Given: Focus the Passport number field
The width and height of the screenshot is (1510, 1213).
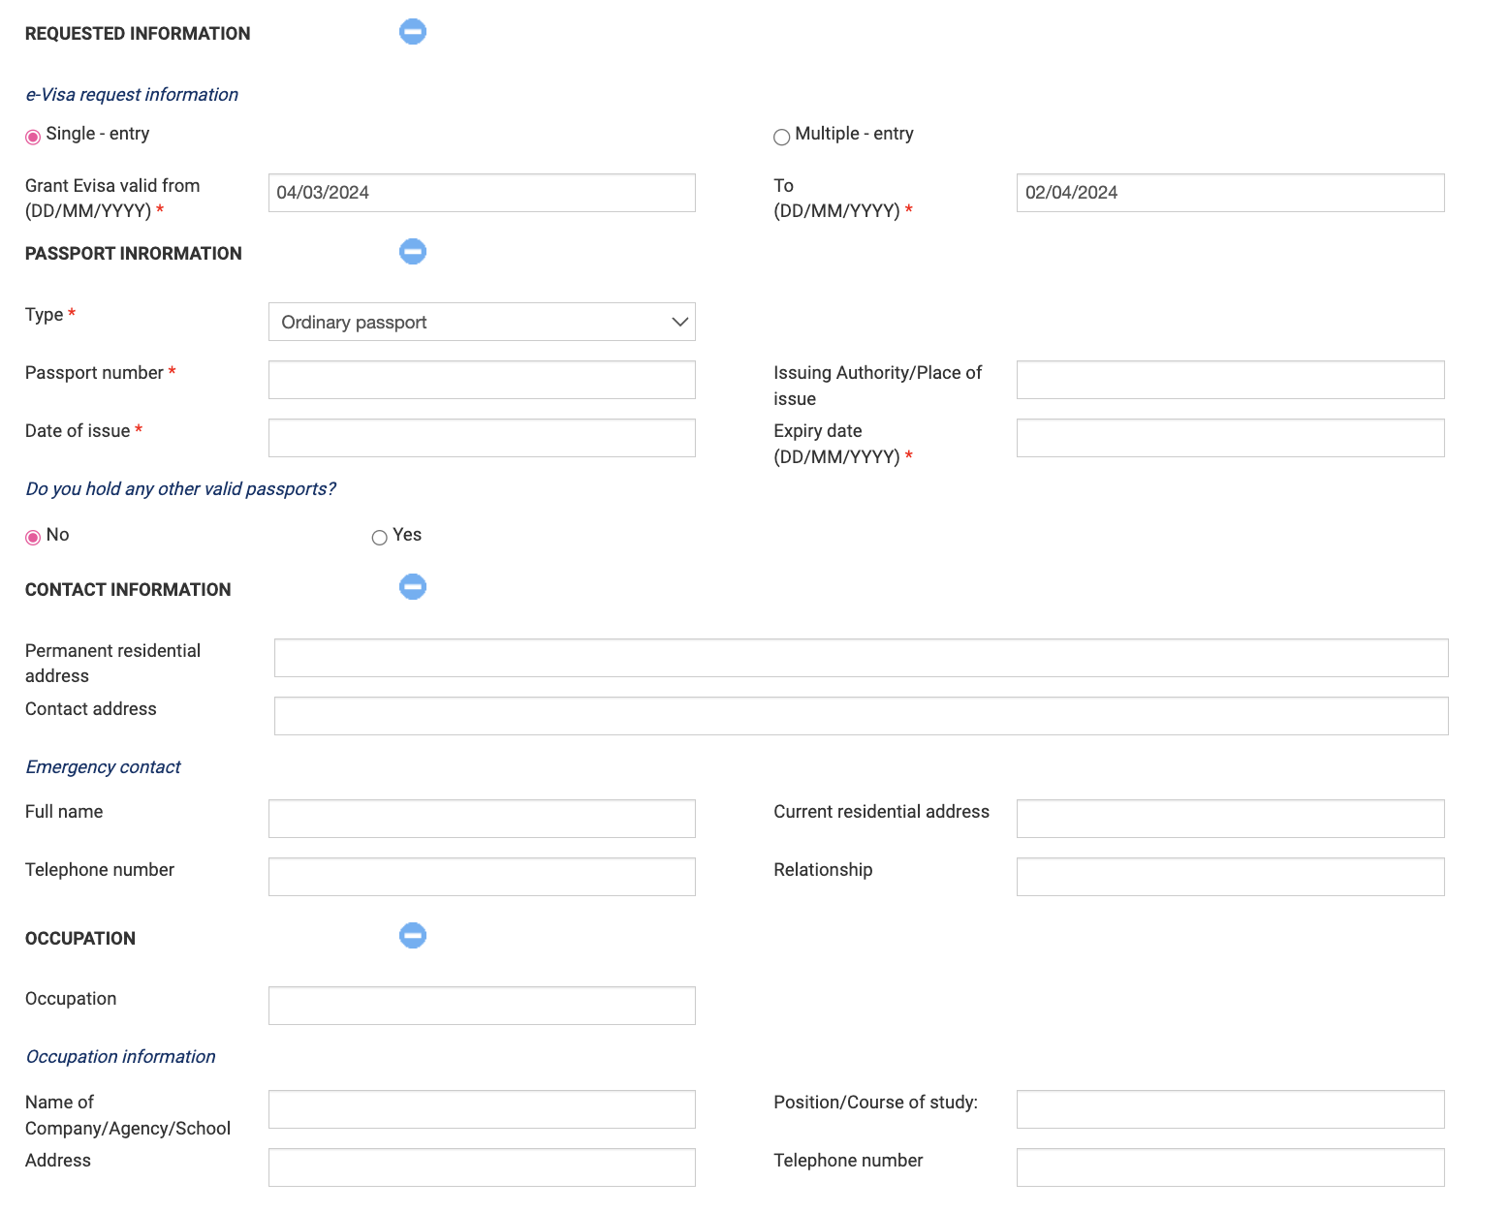Looking at the screenshot, I should [482, 380].
